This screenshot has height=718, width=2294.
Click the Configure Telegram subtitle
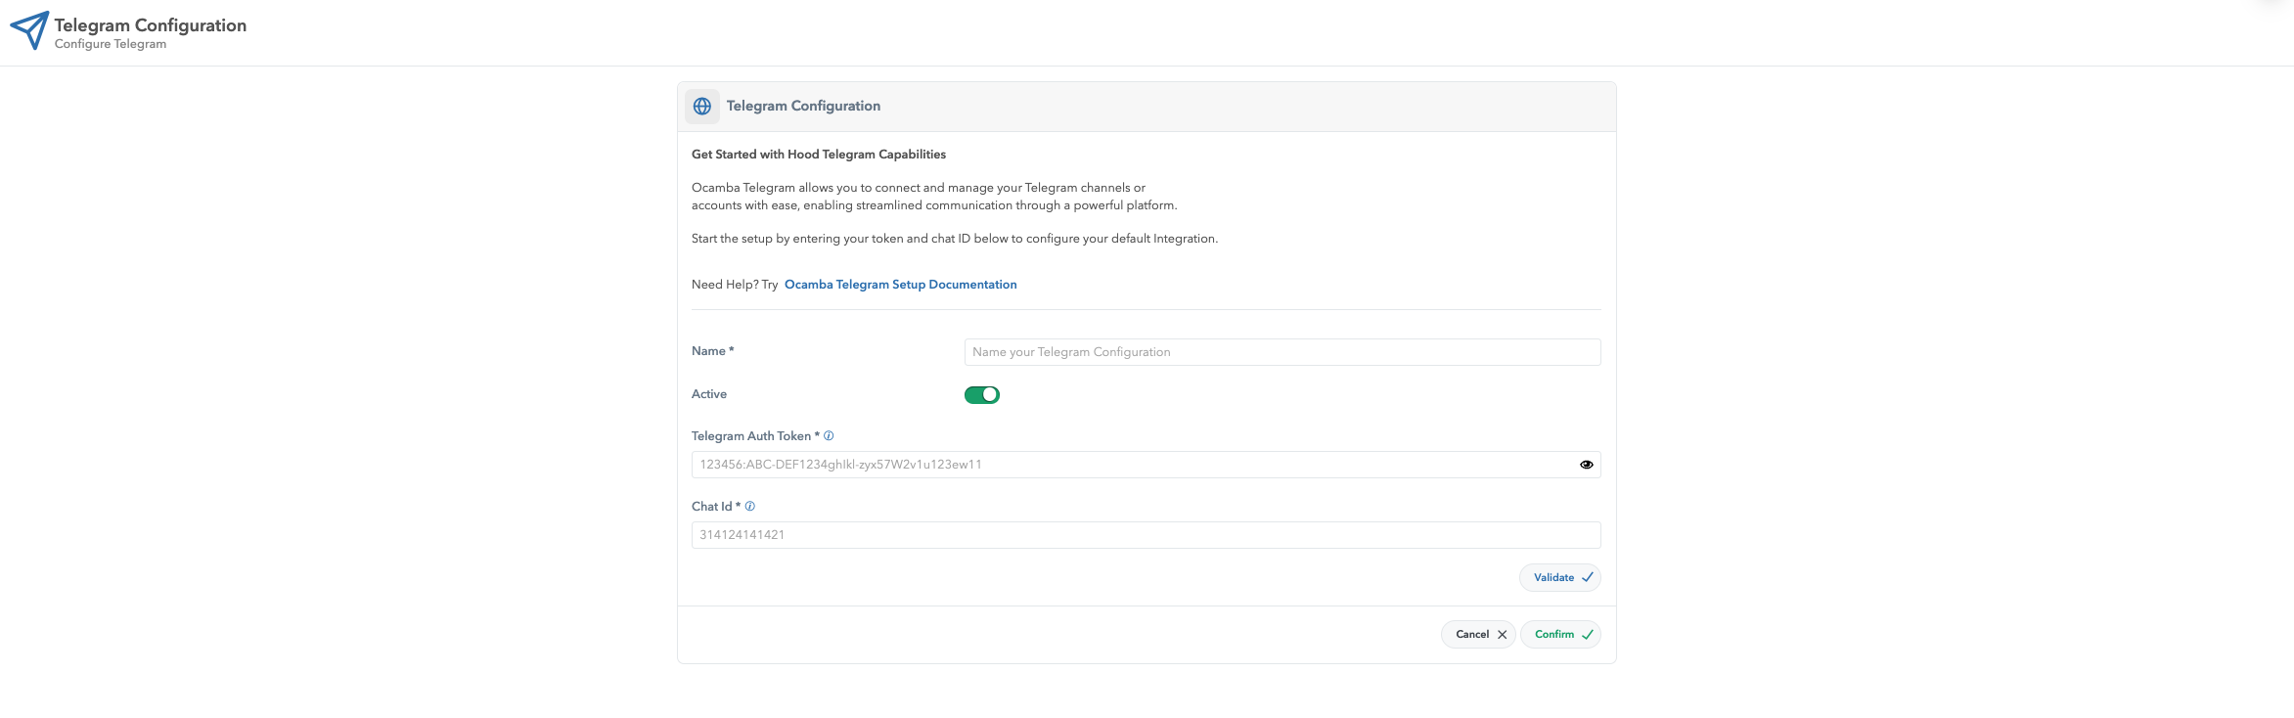click(x=111, y=44)
